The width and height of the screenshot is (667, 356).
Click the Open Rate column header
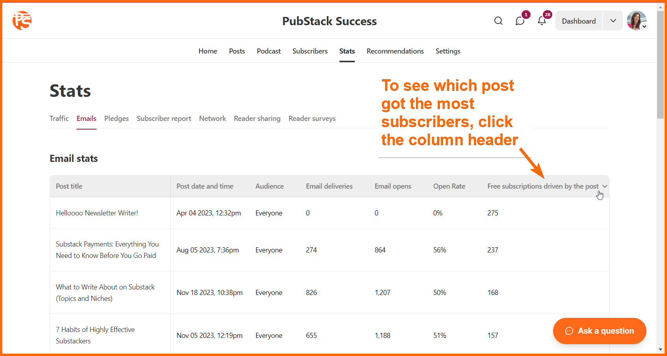point(449,186)
